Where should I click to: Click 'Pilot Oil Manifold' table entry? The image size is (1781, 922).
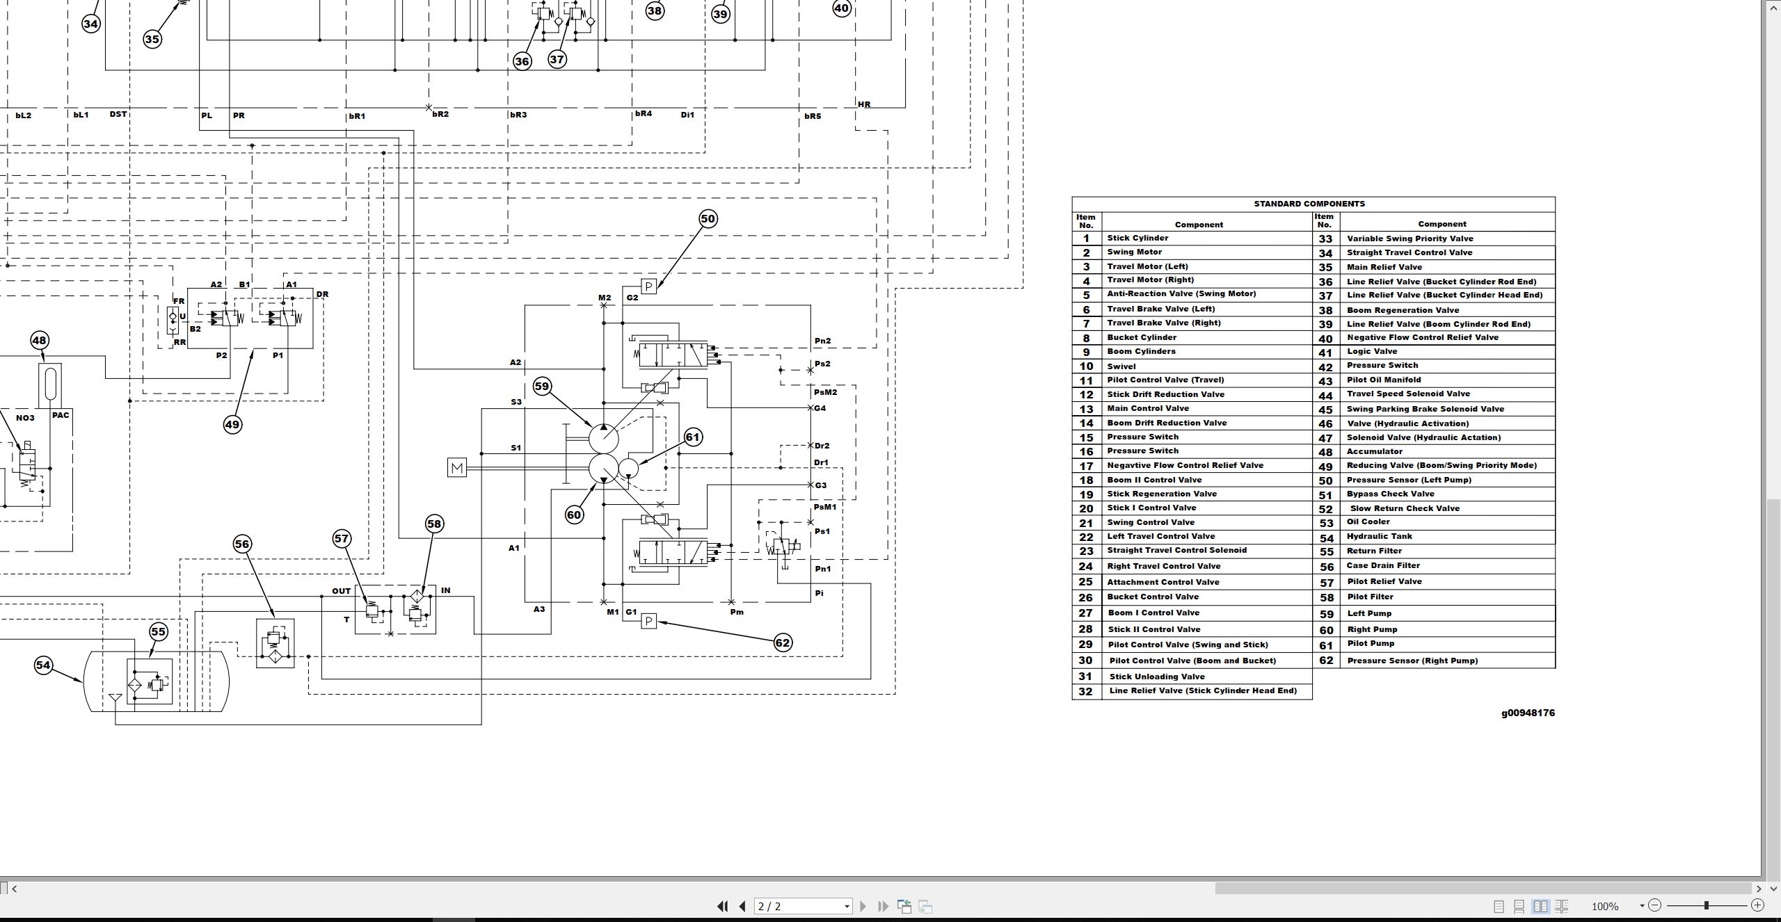(1384, 380)
